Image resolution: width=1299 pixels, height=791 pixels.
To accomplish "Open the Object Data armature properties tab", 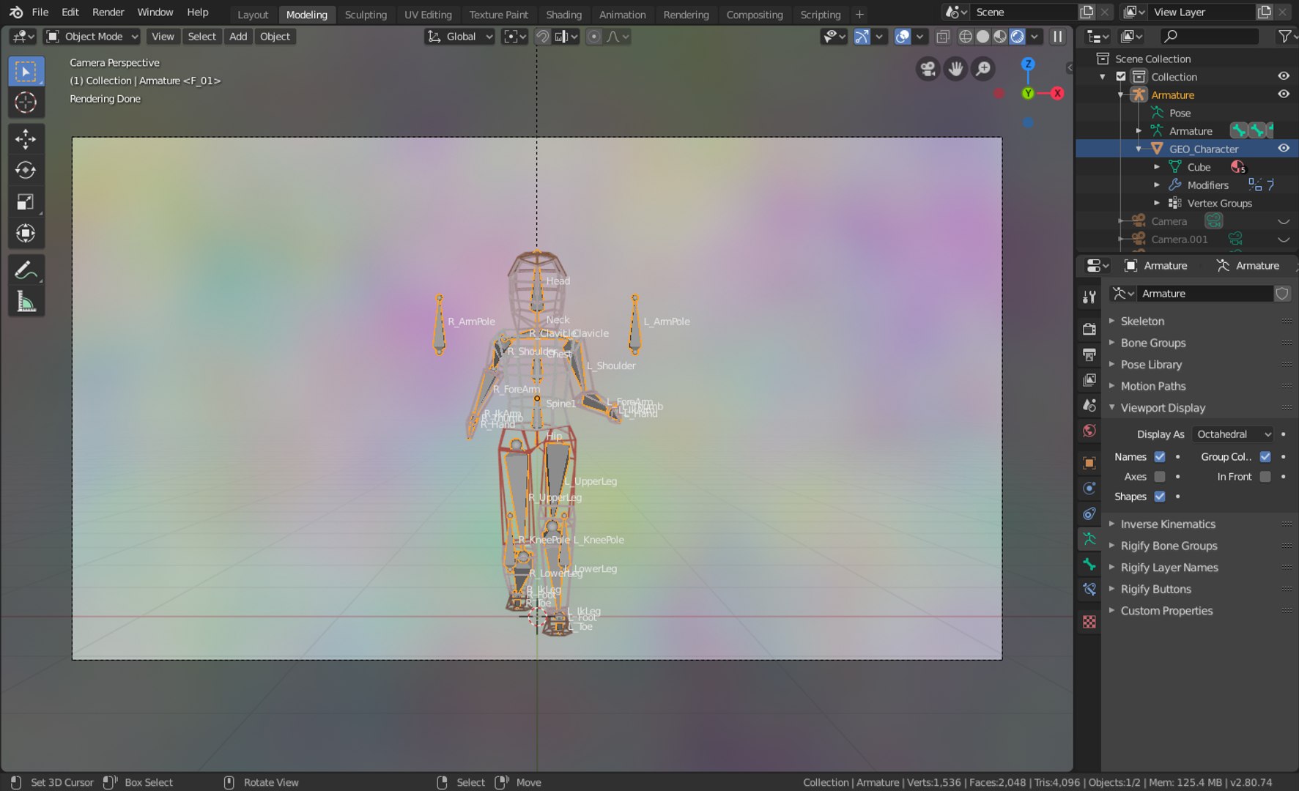I will click(1089, 539).
